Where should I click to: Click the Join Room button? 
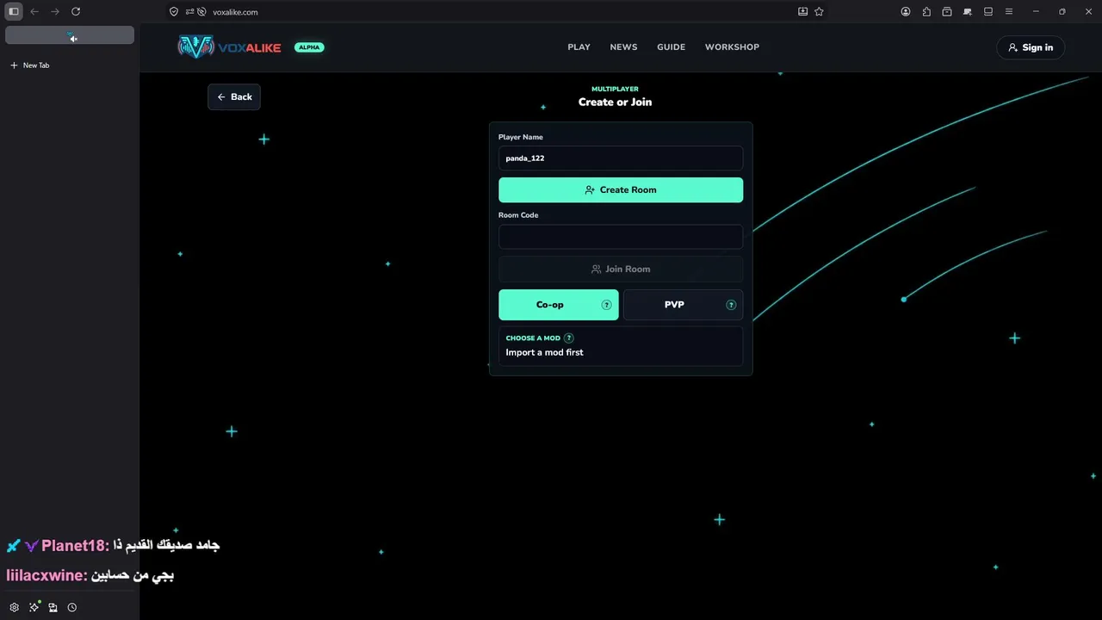[621, 269]
